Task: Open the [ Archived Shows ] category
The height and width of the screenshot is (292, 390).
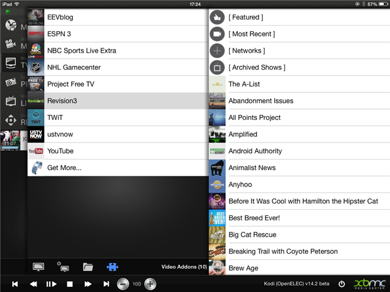Action: coord(299,67)
